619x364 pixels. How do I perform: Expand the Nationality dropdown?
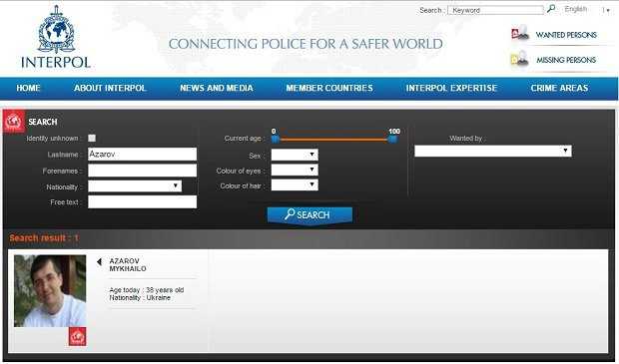point(135,186)
